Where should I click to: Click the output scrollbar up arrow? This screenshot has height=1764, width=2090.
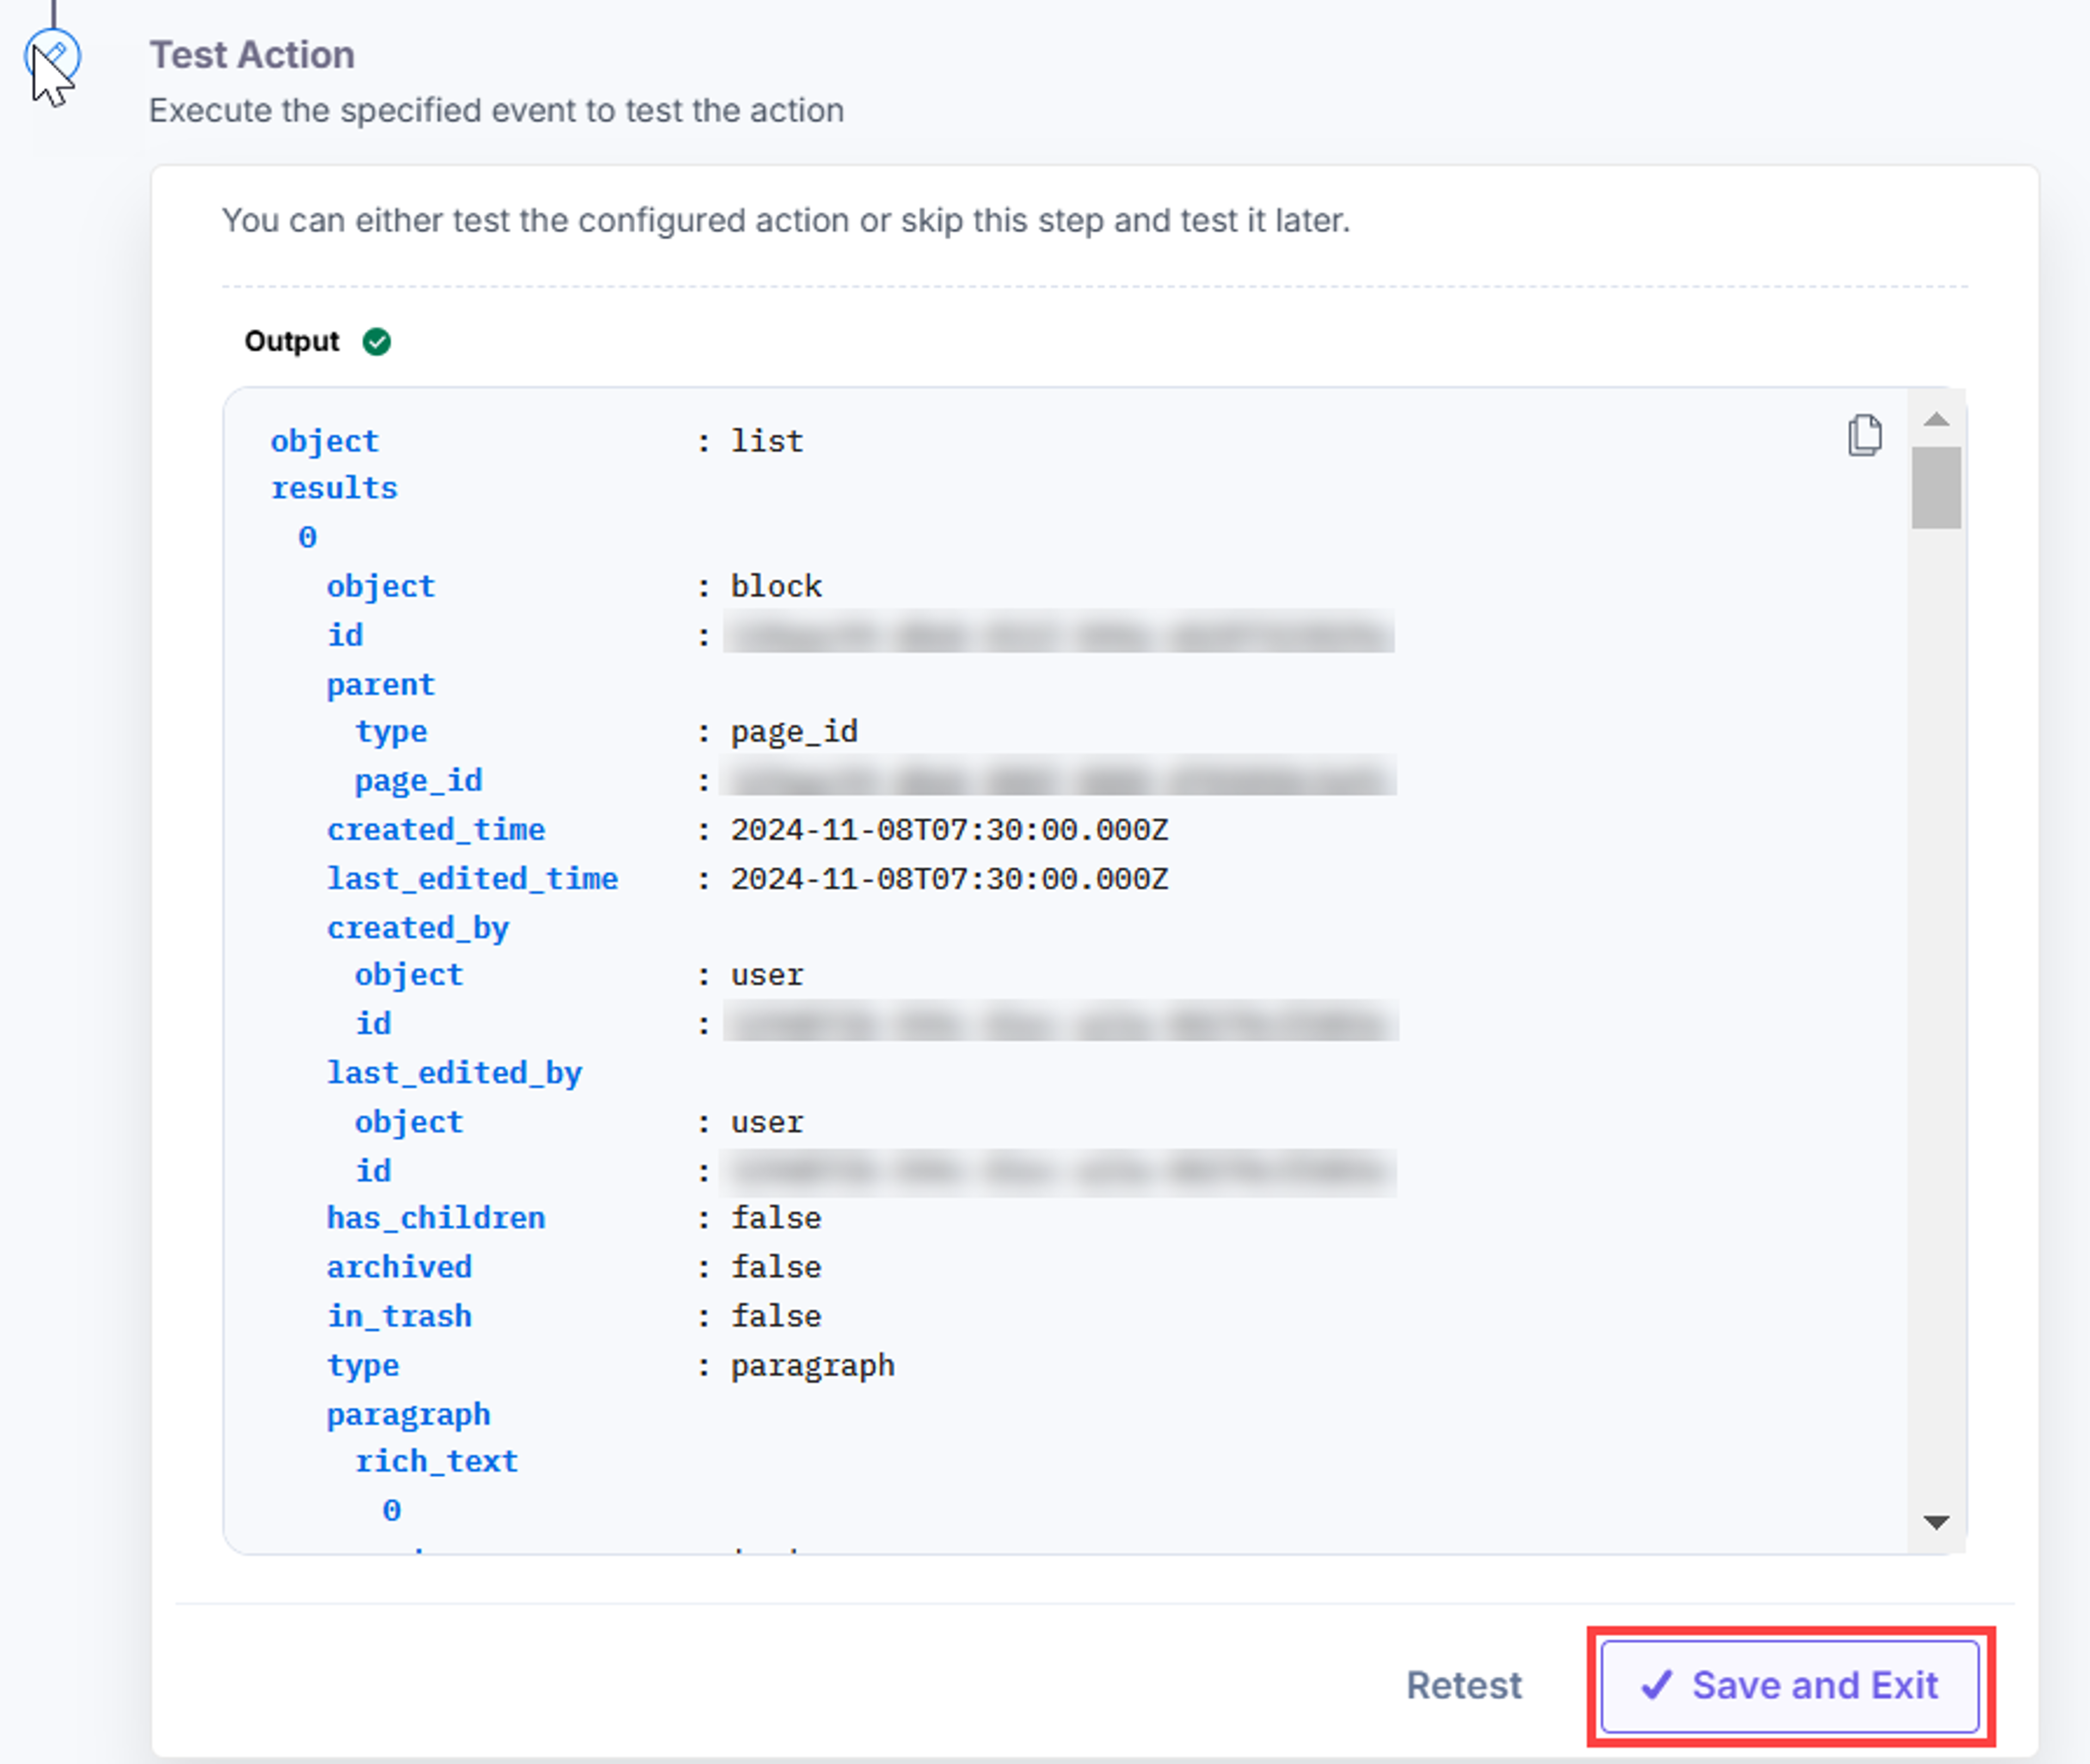pyautogui.click(x=1936, y=419)
